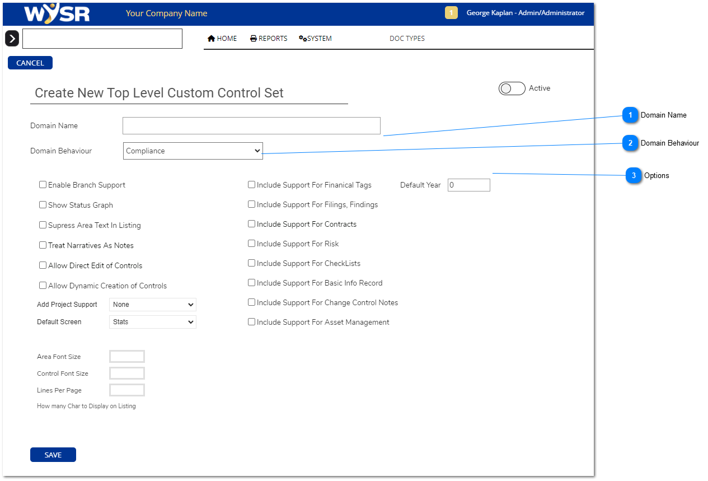
Task: Click annotation marker number 1
Action: pyautogui.click(x=630, y=115)
